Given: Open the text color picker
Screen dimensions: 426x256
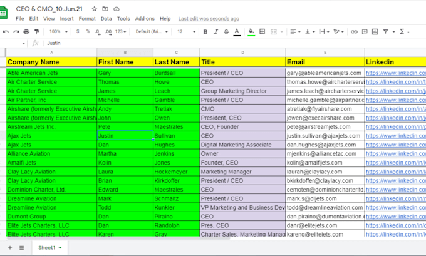Looking at the screenshot, I should pos(237,32).
